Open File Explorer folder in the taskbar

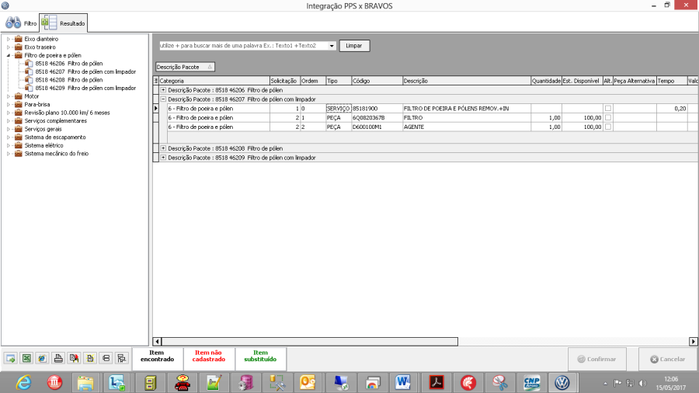click(85, 383)
